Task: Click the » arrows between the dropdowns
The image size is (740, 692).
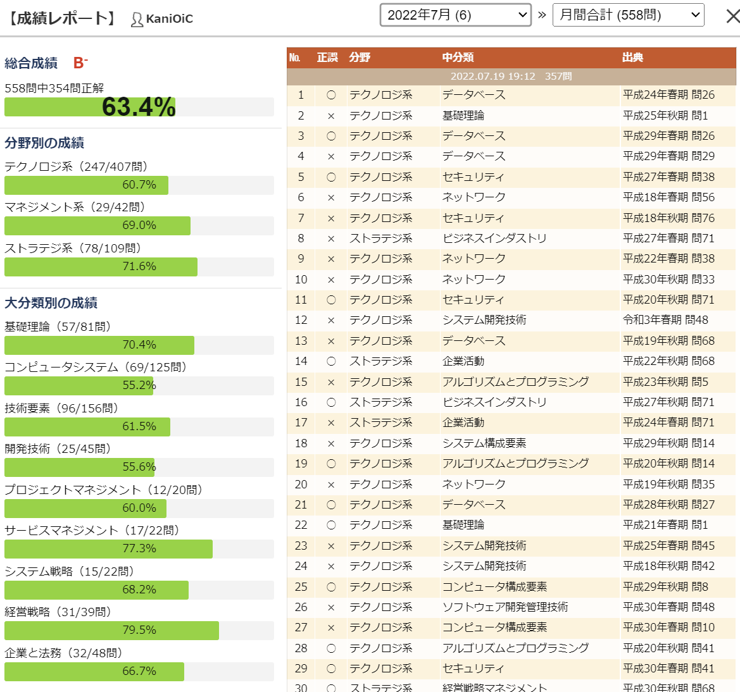Action: click(x=542, y=15)
